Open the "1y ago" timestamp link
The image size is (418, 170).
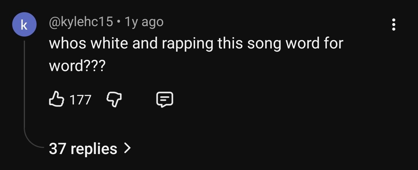click(144, 22)
